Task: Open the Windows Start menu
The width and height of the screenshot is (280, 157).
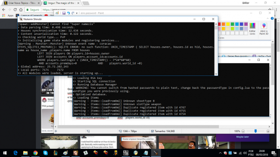Action: tap(5, 153)
